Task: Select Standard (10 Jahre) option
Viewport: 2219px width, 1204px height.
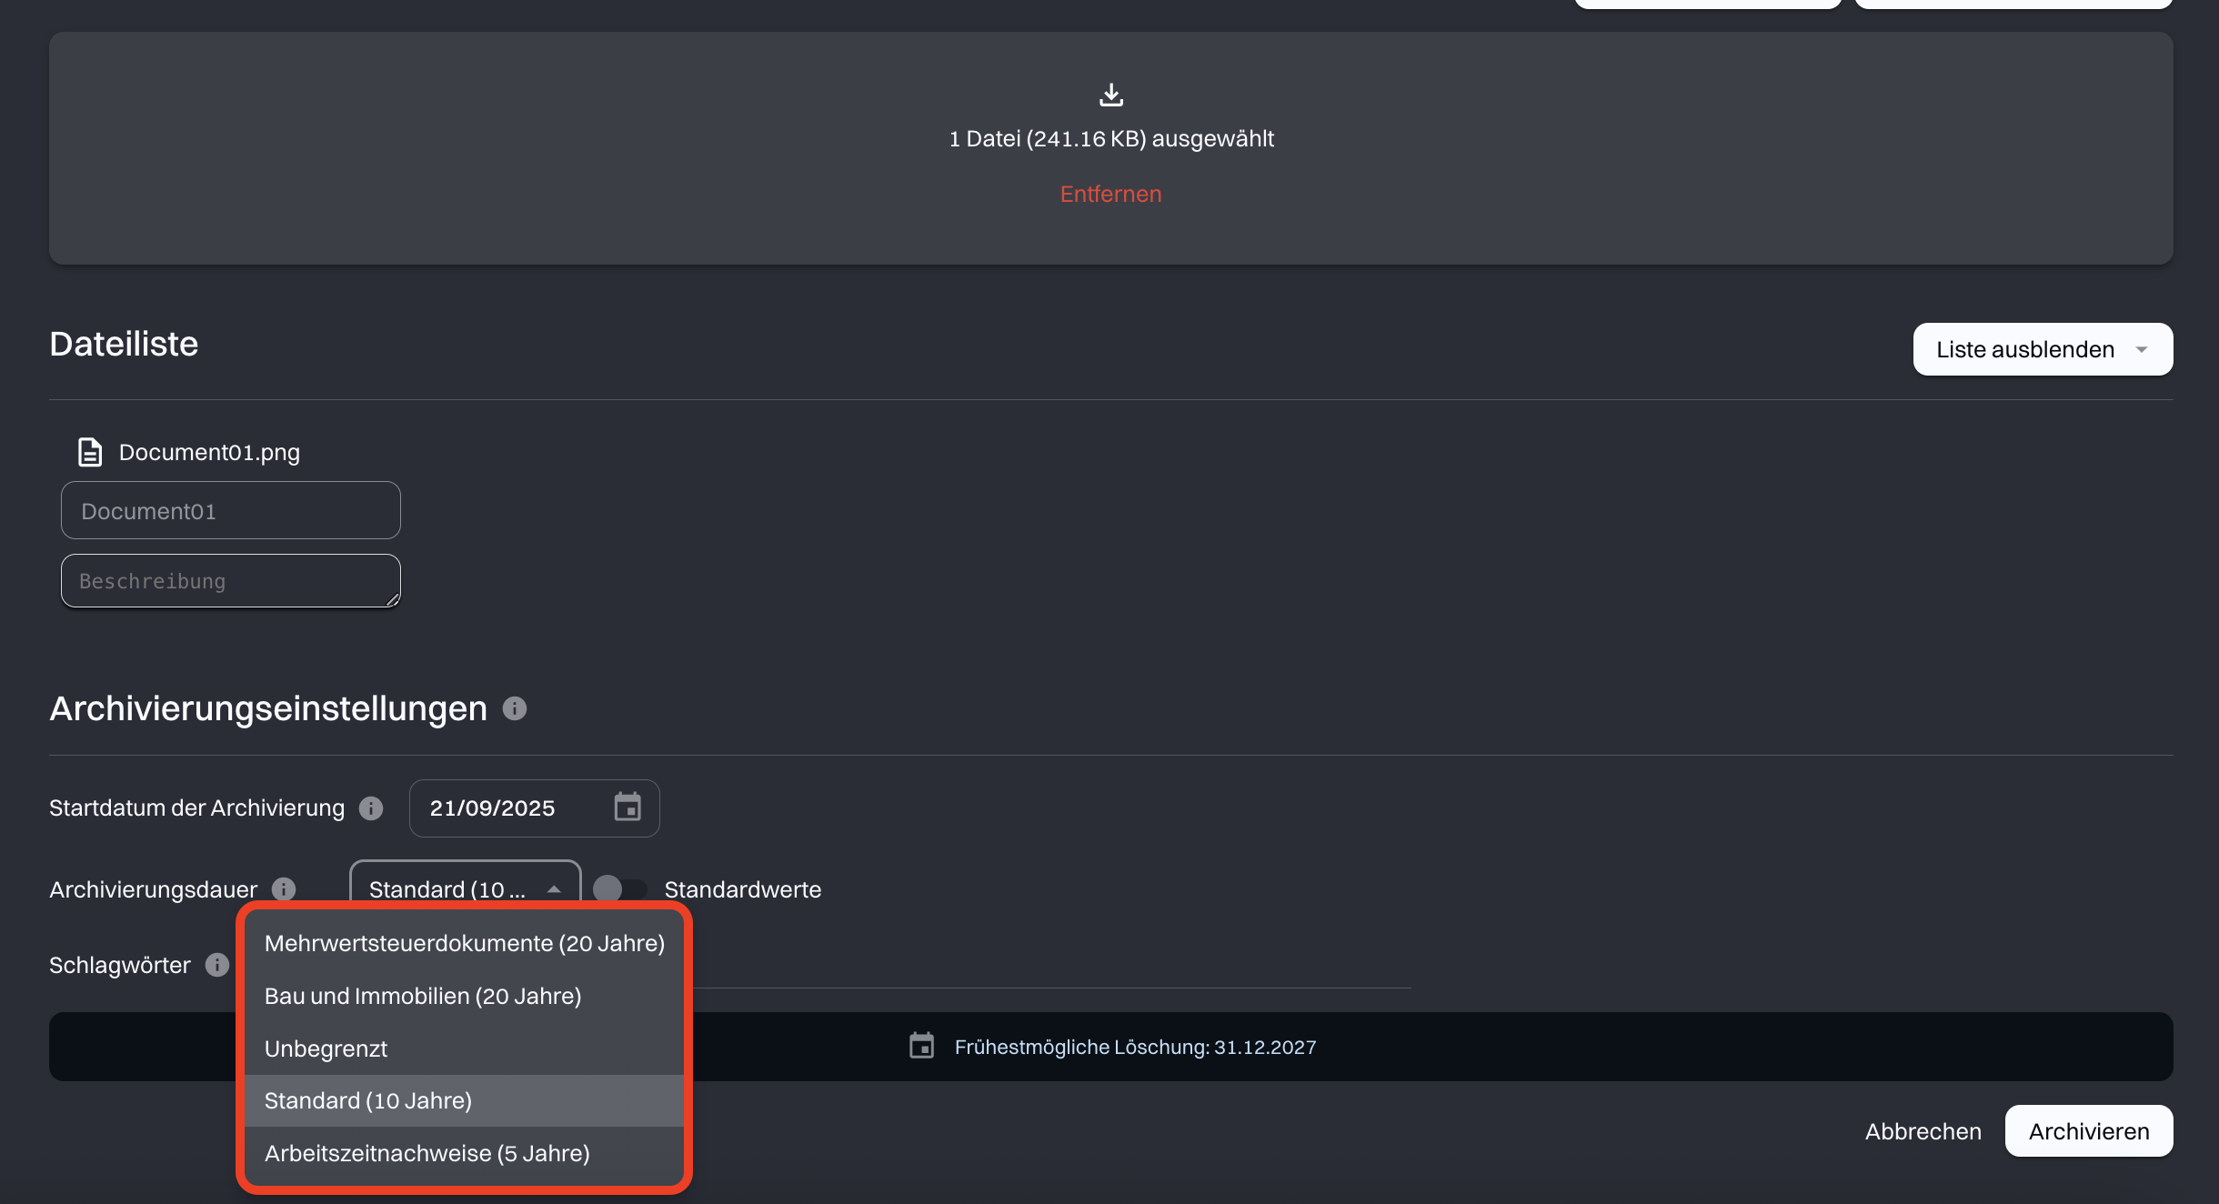Action: 367,1100
